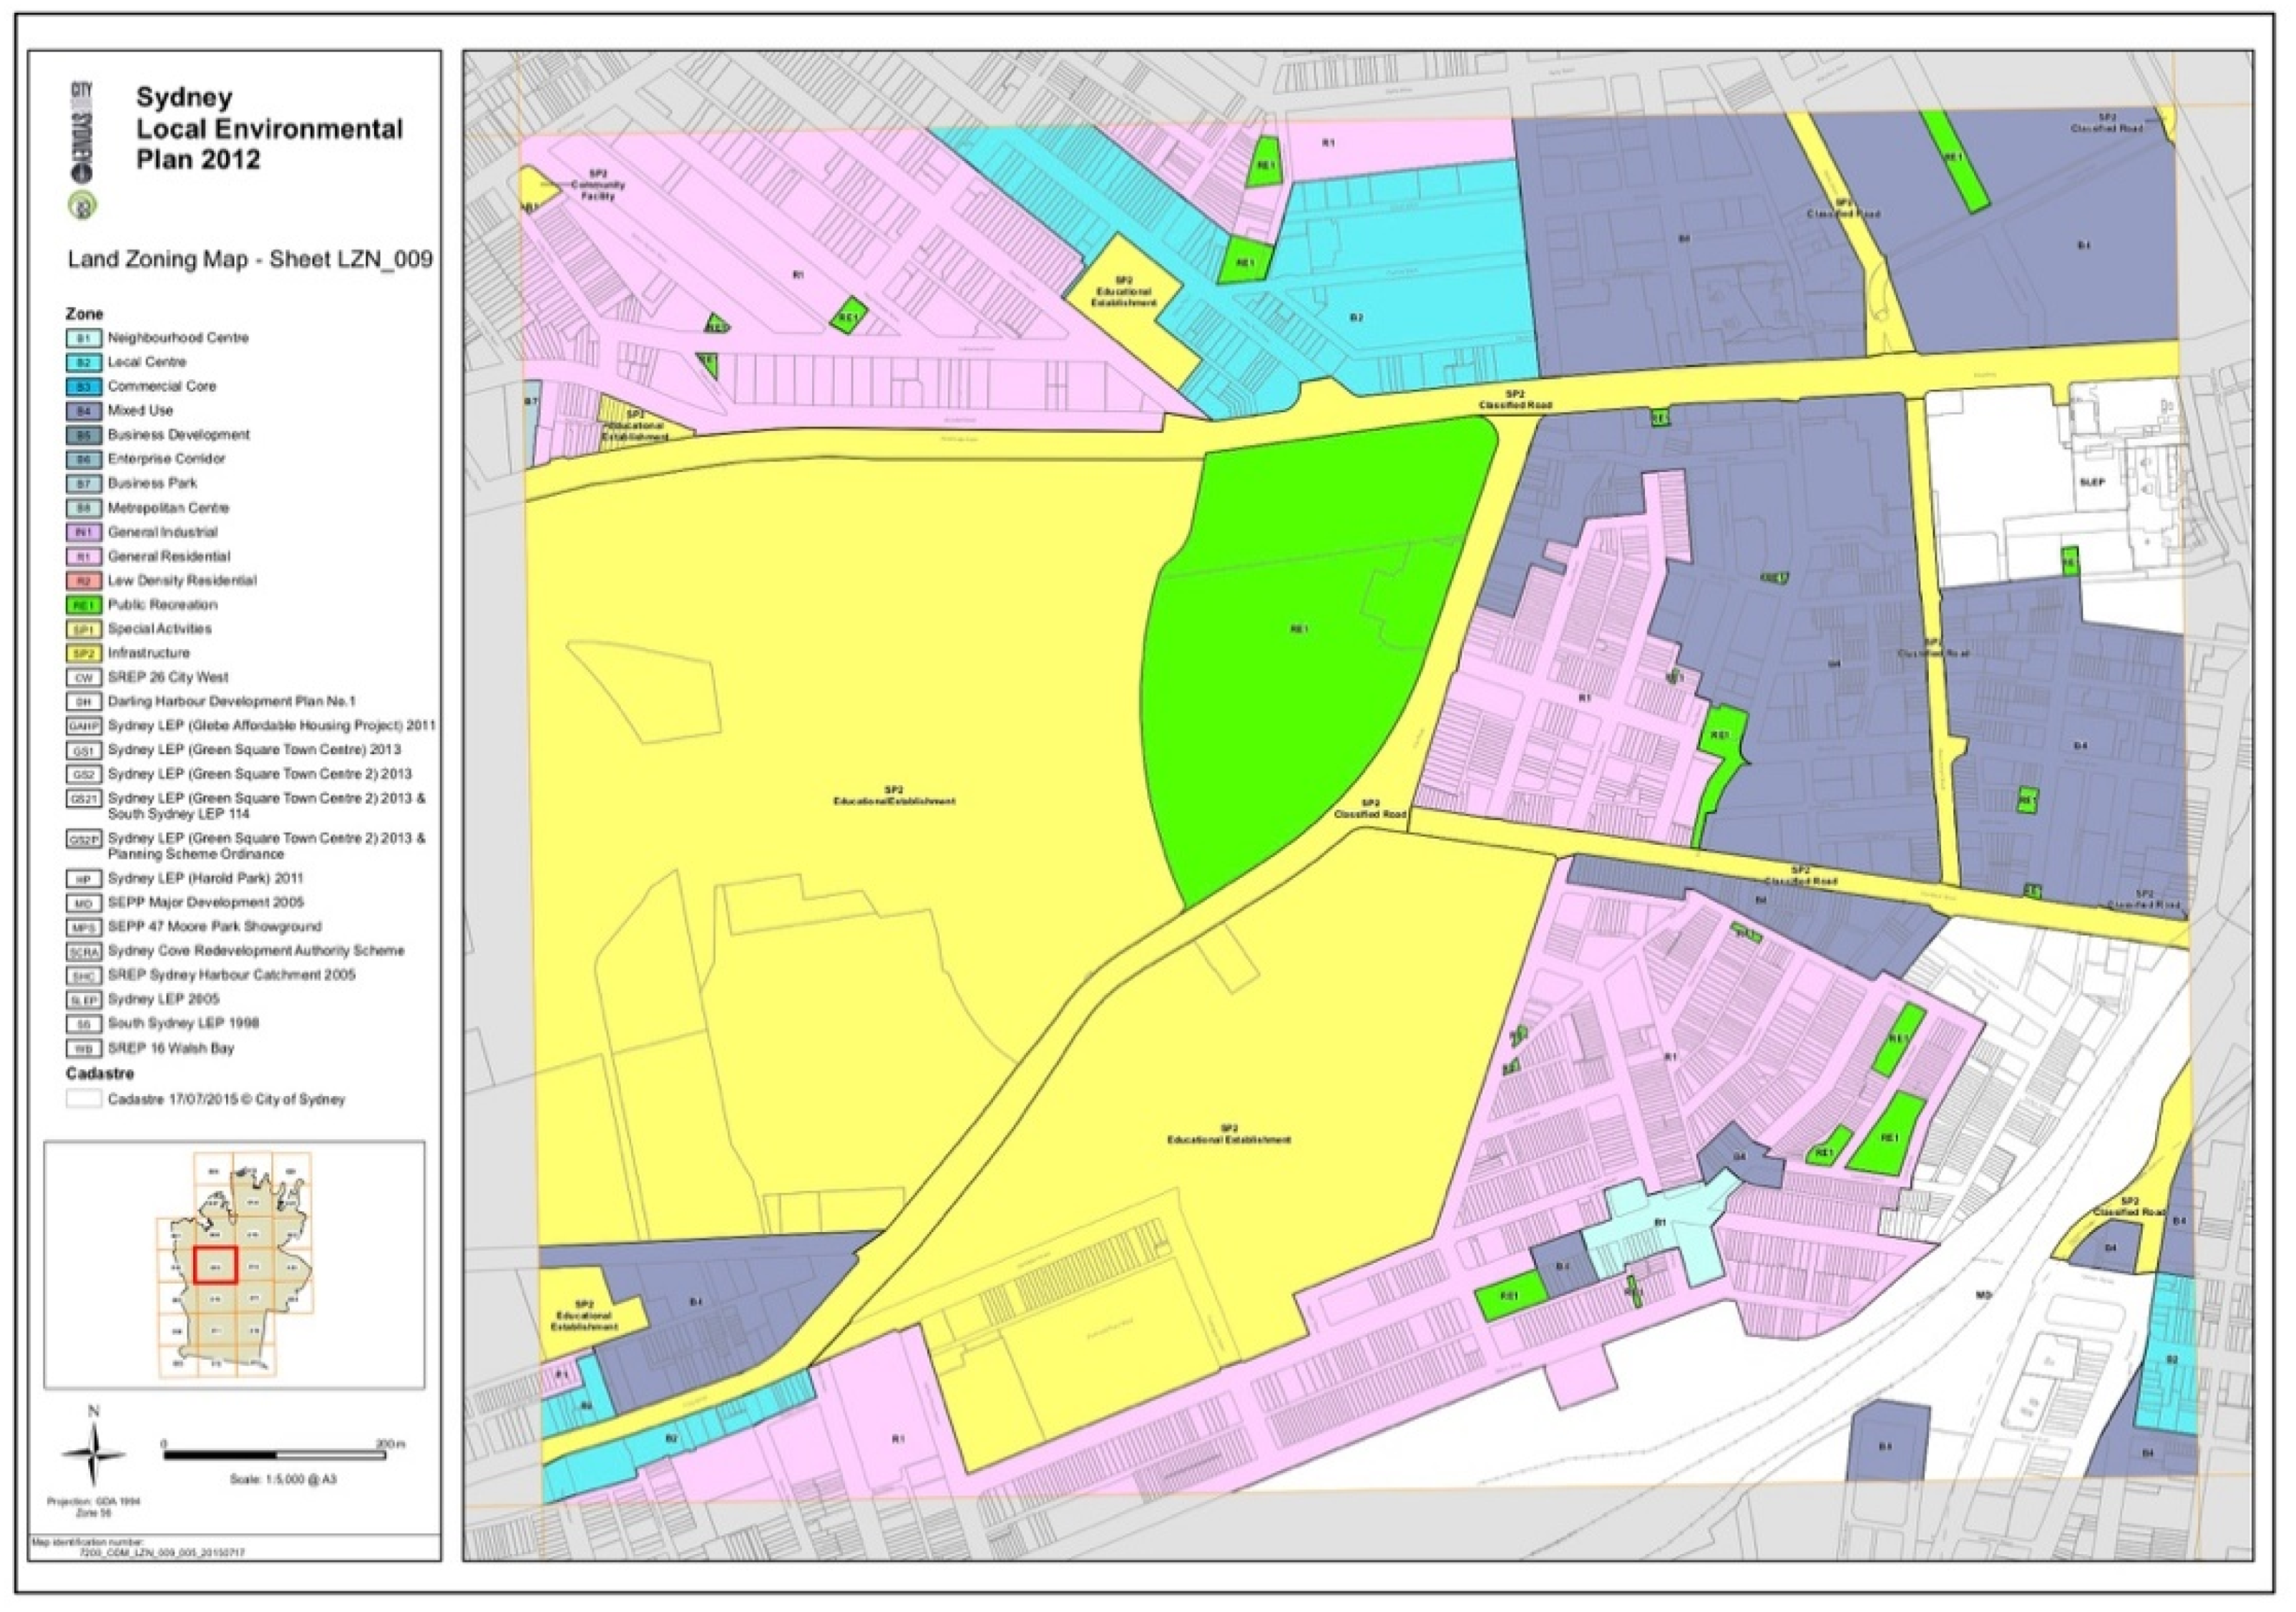Image resolution: width=2296 pixels, height=1612 pixels.
Task: Click the CW SREP 26 City West box
Action: point(84,678)
